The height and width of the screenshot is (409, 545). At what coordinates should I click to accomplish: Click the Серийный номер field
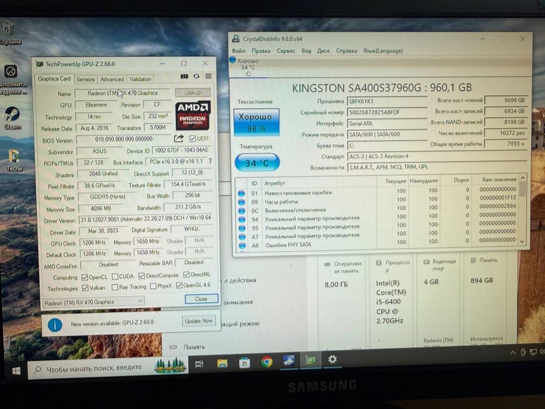pos(387,112)
